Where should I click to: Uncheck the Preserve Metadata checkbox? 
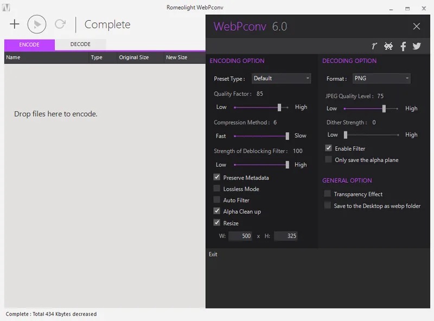point(216,177)
